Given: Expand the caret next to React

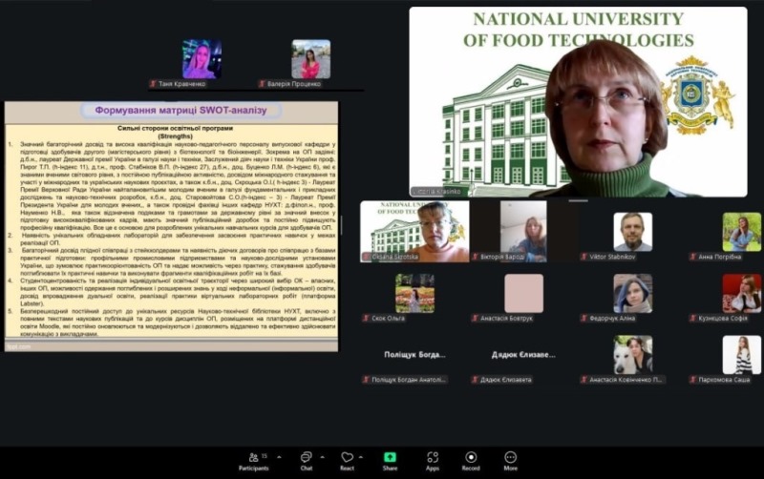Looking at the screenshot, I should coord(361,457).
